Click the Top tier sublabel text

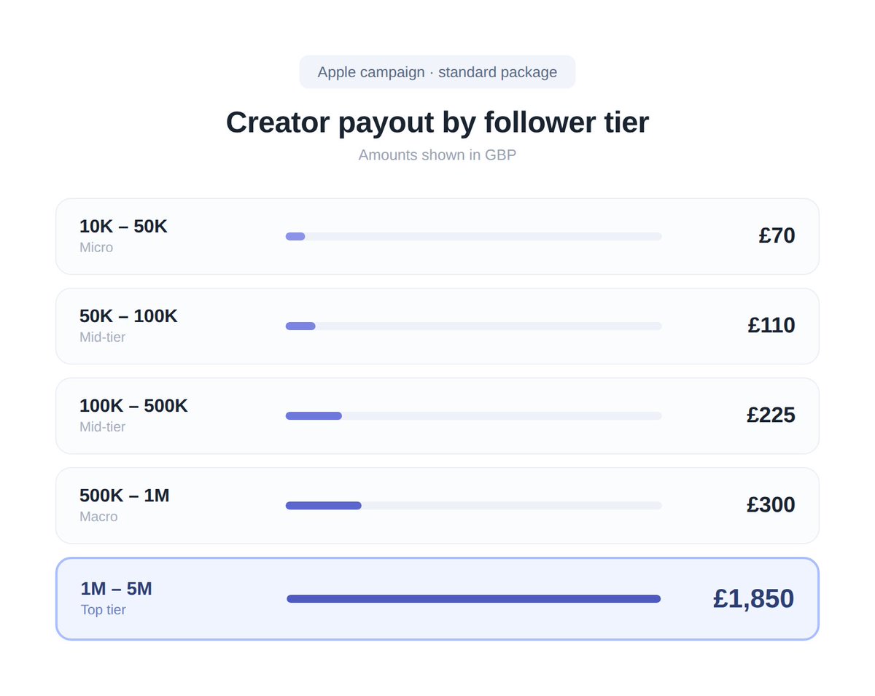click(x=103, y=610)
